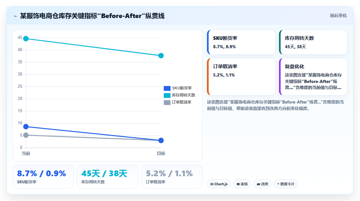Select the SKU断货率 data point at 当前
Viewport: 360px width, 201px height.
coord(26,127)
